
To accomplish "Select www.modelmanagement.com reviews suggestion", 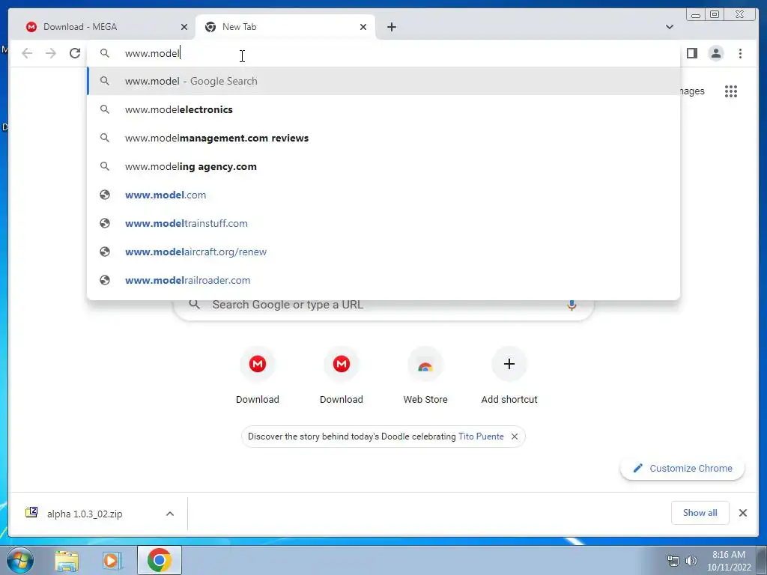I will pos(383,138).
